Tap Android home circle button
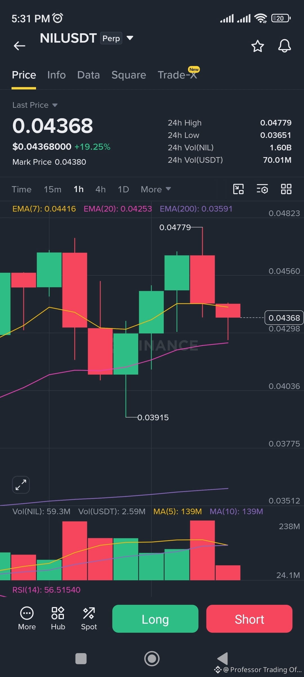 click(152, 659)
